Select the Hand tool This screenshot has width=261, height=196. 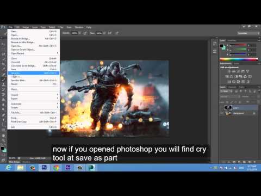(3, 136)
